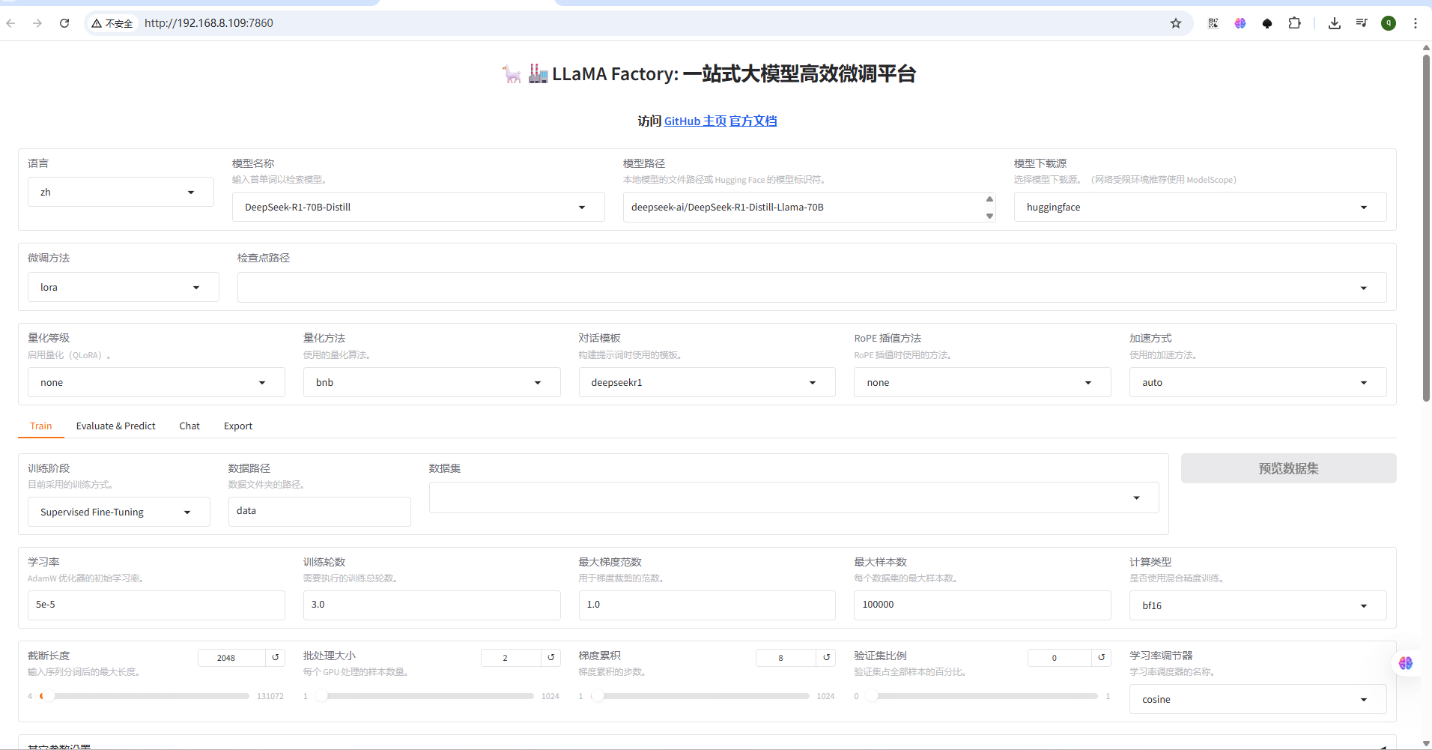Click batch size number box 2
1432x750 pixels.
click(x=511, y=657)
